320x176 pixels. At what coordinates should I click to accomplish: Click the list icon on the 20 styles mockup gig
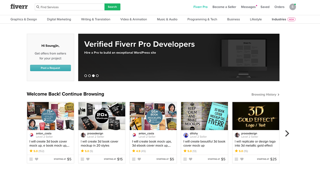82,159
